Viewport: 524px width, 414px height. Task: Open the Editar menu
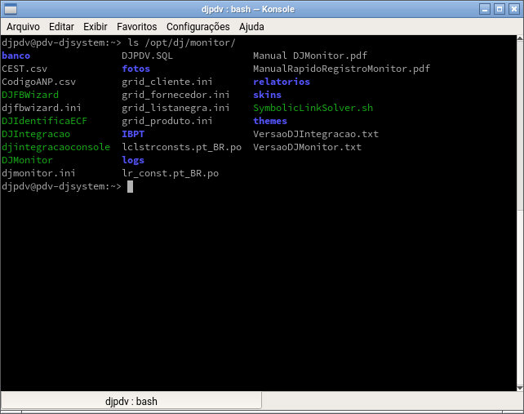61,27
